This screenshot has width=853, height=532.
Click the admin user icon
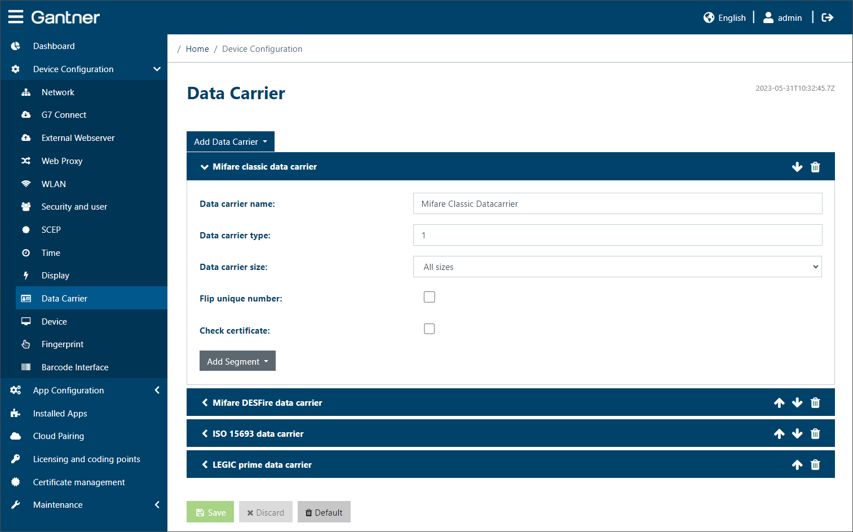pos(768,17)
